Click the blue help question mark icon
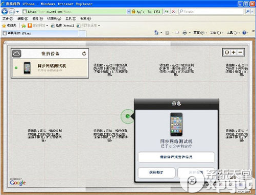The height and width of the screenshot is (195, 256). [244, 33]
